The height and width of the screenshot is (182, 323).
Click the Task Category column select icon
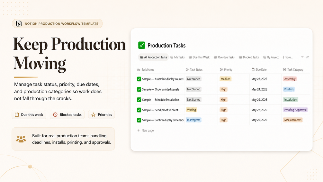pos(284,70)
